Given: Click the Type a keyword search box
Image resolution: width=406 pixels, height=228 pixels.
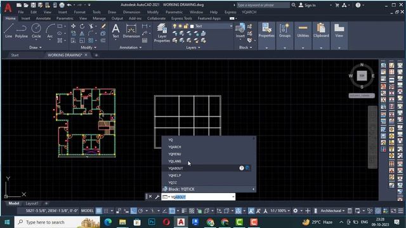Looking at the screenshot, I should tap(263, 5).
